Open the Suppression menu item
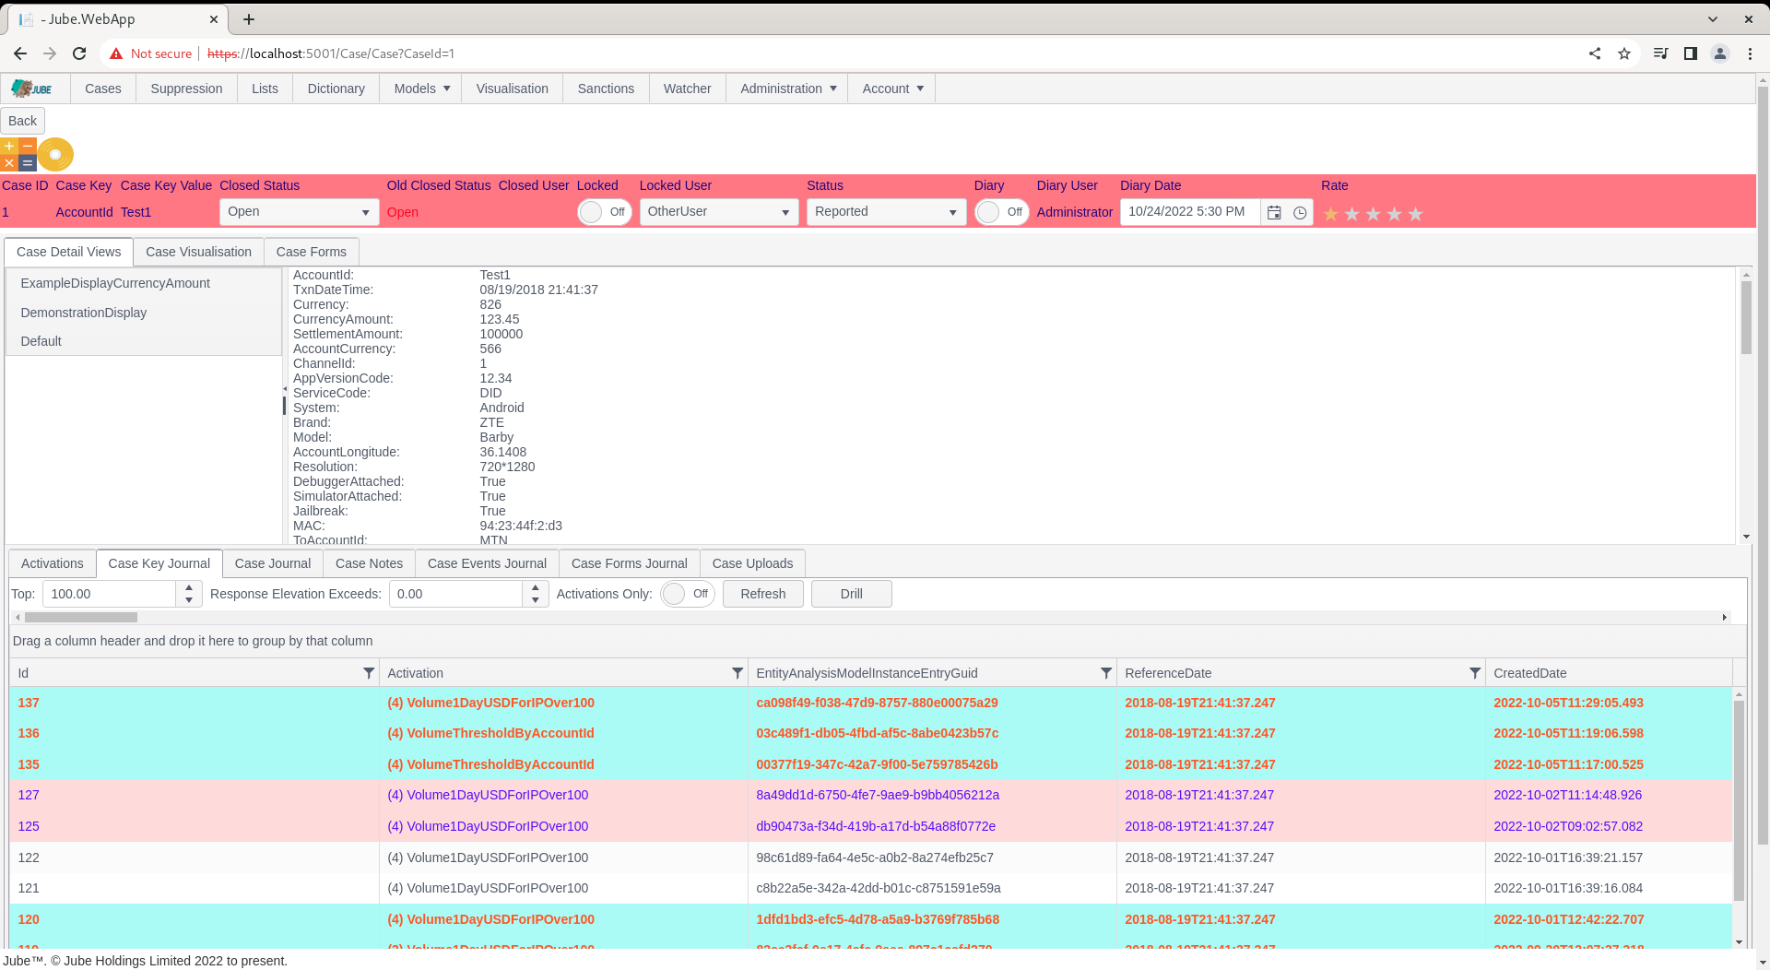The image size is (1770, 970). [186, 89]
